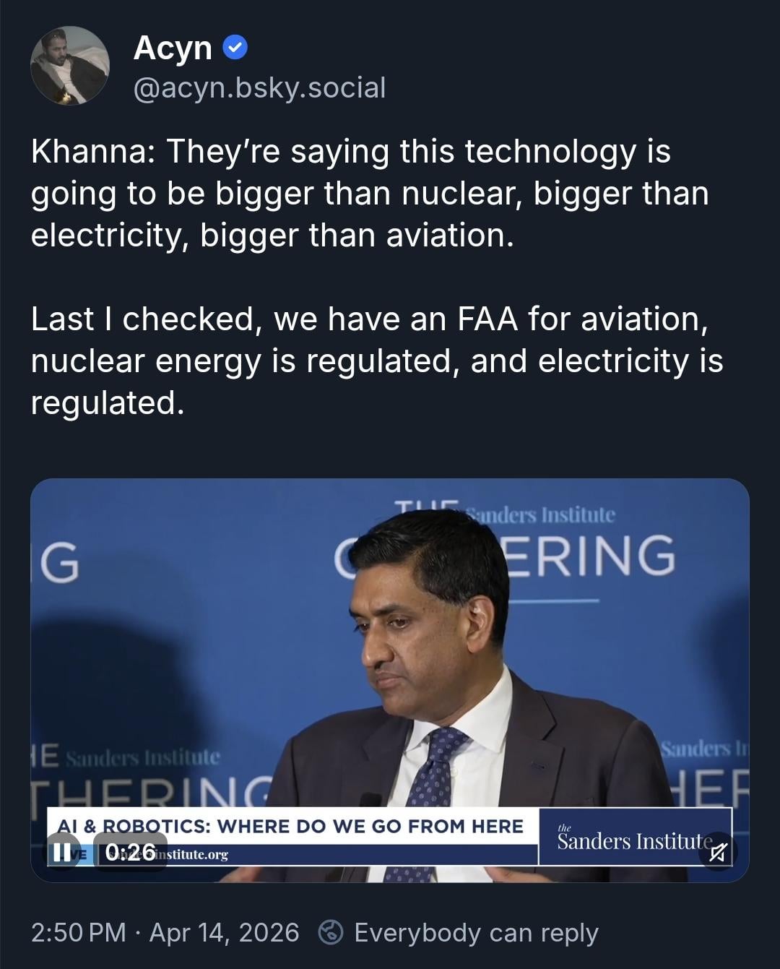780x969 pixels.
Task: Click the 0:26 video time indicator
Action: tap(131, 852)
